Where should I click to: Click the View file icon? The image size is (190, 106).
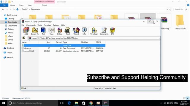(52, 31)
